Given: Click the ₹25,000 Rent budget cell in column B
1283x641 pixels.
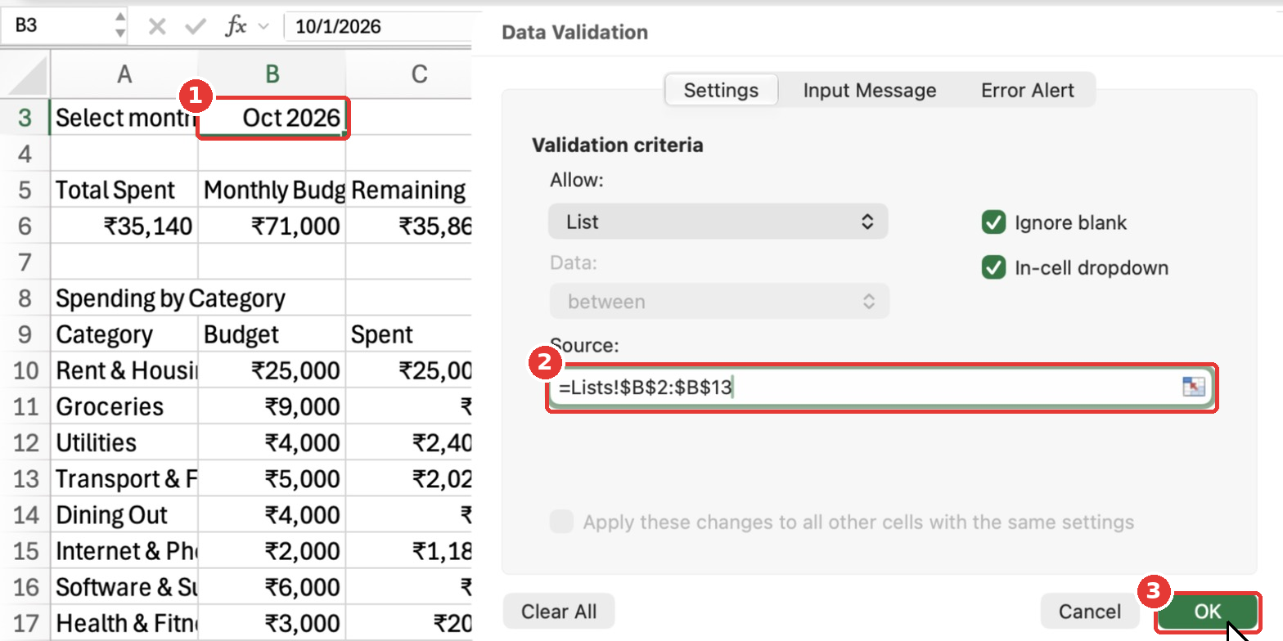Looking at the screenshot, I should click(272, 370).
